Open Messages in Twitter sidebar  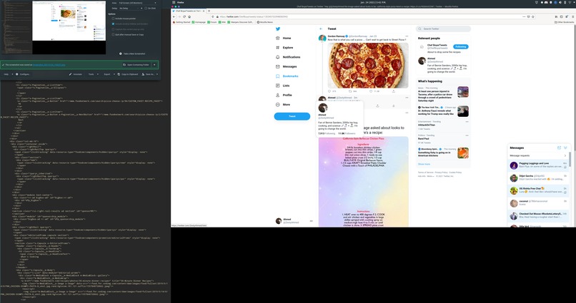coord(286,67)
